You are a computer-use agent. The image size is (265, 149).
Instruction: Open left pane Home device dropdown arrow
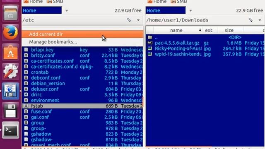pyautogui.click(x=67, y=11)
